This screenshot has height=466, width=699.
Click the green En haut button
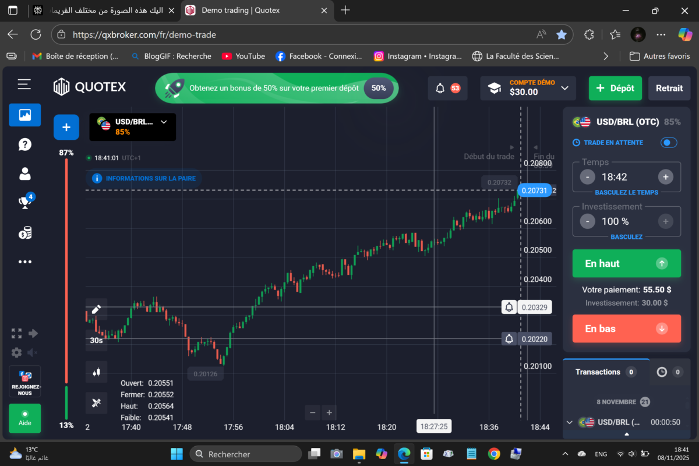coord(626,263)
